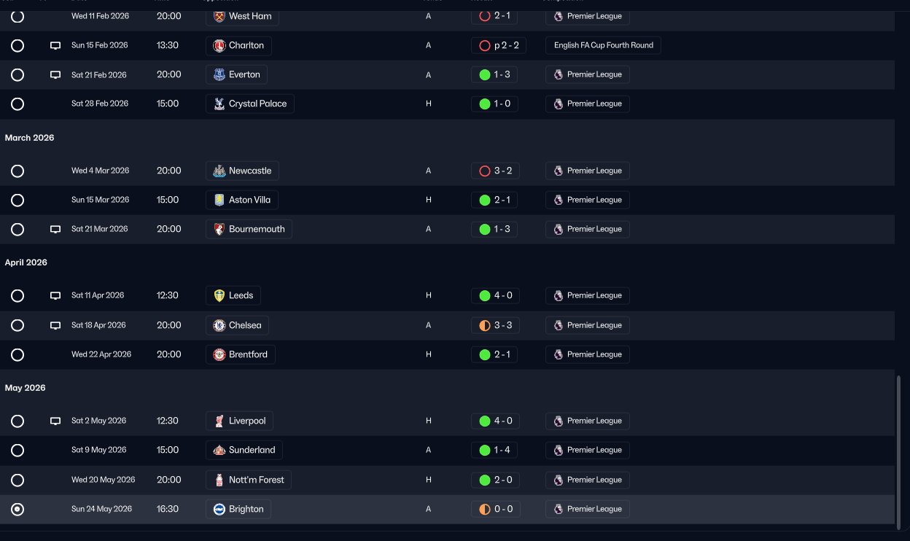Select the selected Brighton fixture radio button

tap(17, 509)
